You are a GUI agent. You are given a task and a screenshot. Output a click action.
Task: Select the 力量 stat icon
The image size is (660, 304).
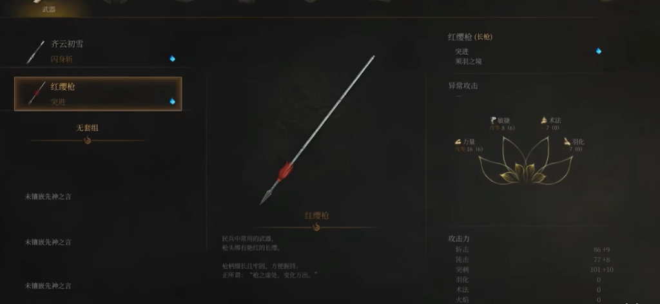pyautogui.click(x=458, y=142)
